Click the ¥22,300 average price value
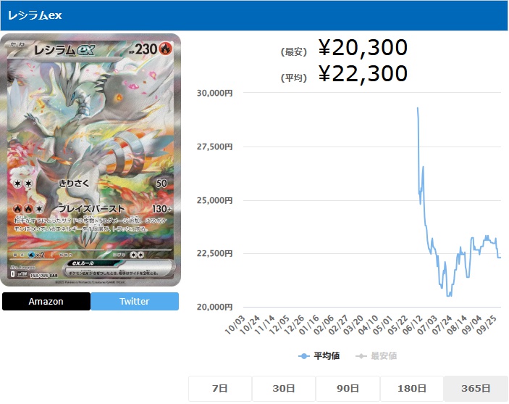 (x=363, y=73)
